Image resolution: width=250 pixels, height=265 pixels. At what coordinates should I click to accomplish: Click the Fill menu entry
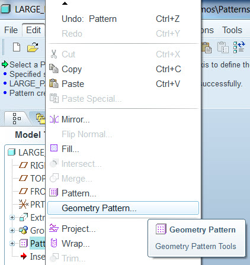coord(123,149)
